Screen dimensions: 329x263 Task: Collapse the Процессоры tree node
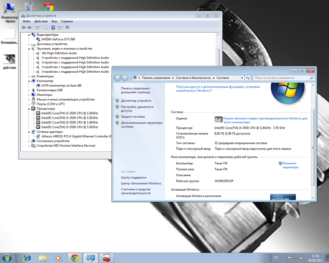pyautogui.click(x=29, y=108)
